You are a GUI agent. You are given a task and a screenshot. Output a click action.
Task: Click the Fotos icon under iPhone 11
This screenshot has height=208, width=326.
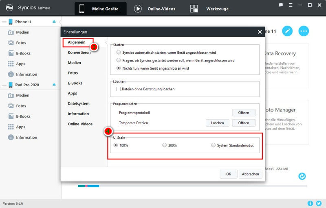point(11,43)
